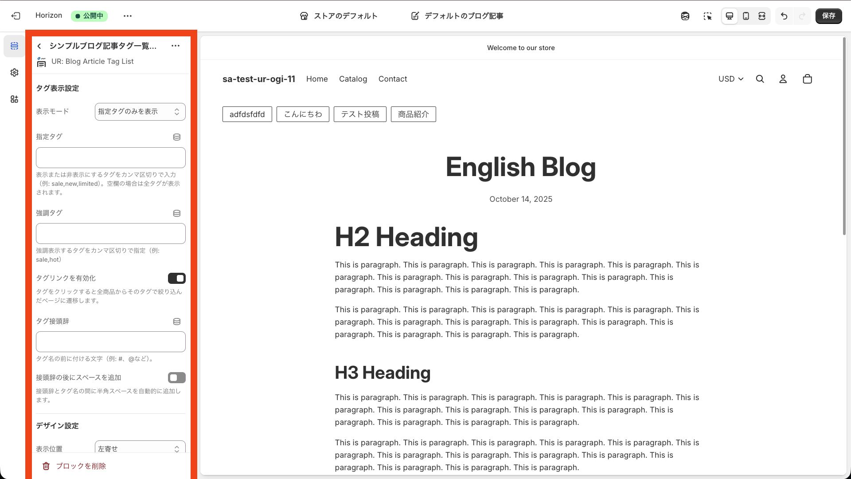Image resolution: width=851 pixels, height=479 pixels.
Task: Select the desktop preview mode toggle
Action: [729, 16]
